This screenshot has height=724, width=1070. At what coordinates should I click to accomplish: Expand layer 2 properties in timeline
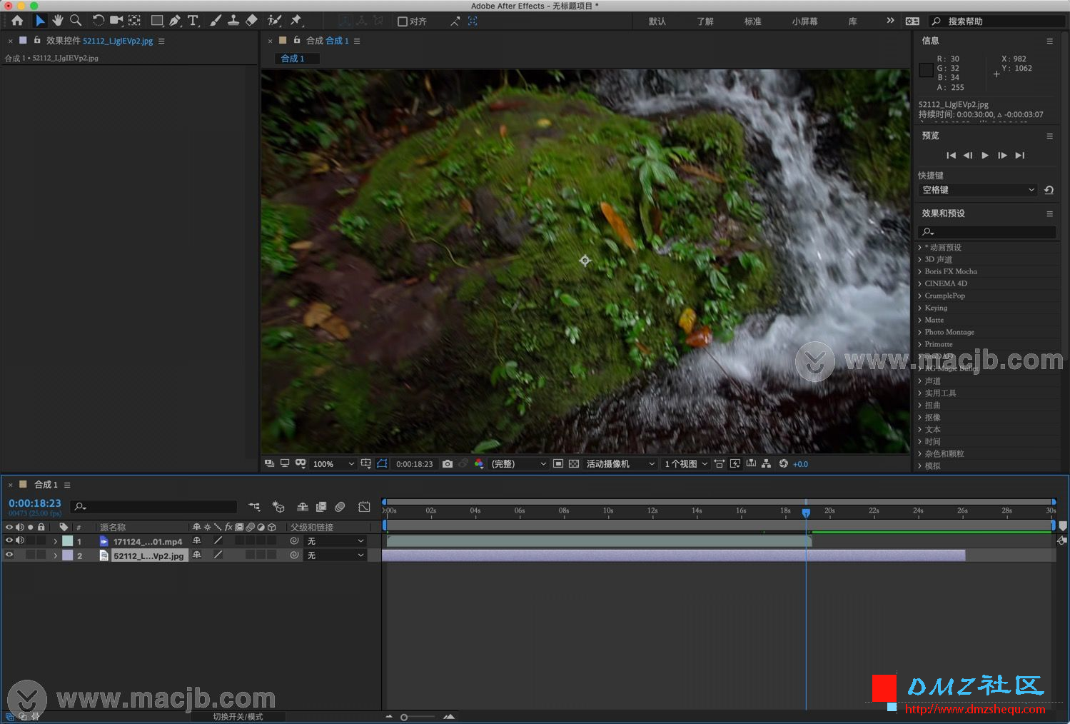coord(56,555)
